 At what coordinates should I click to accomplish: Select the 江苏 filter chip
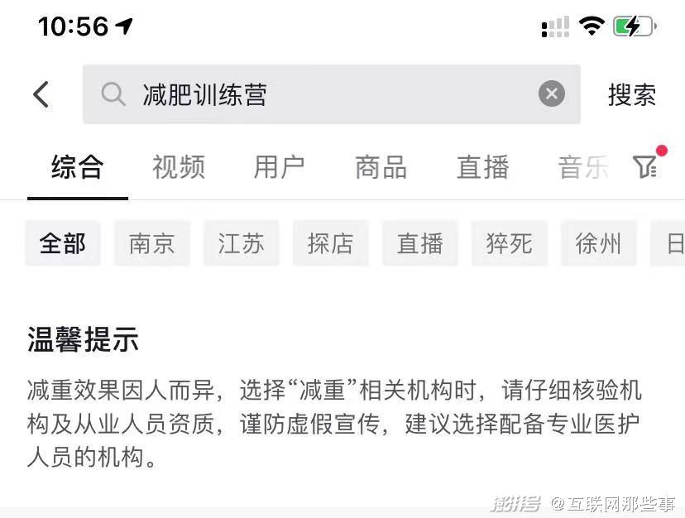(241, 243)
